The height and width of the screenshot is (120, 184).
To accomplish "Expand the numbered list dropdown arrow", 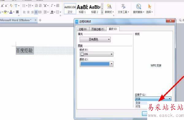I will point(33,6).
